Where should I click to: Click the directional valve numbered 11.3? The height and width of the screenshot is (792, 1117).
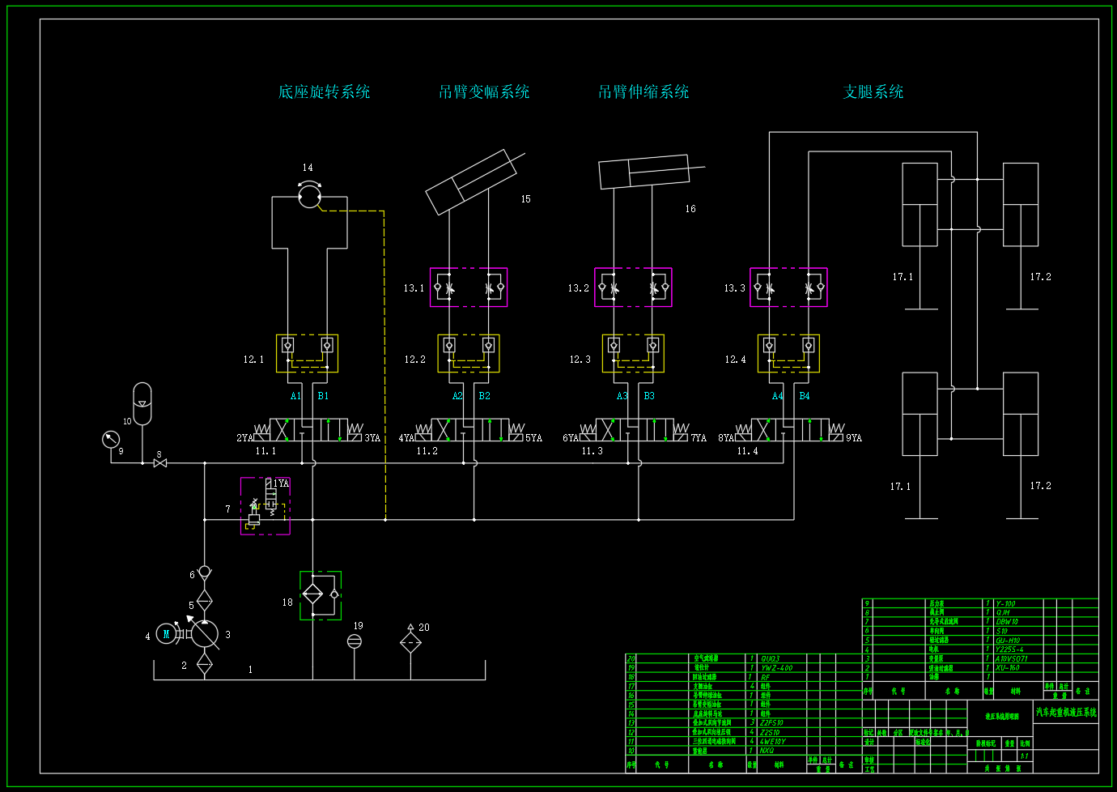[635, 430]
